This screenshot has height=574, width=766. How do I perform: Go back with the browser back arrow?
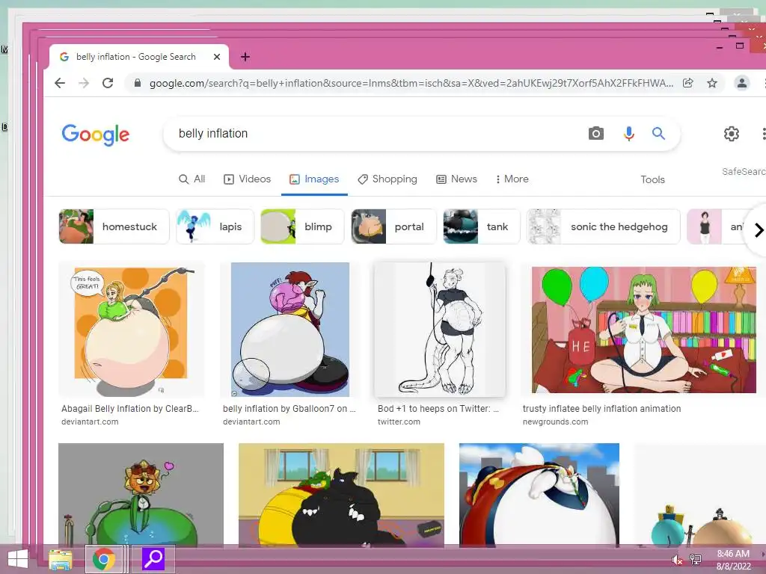pyautogui.click(x=60, y=83)
